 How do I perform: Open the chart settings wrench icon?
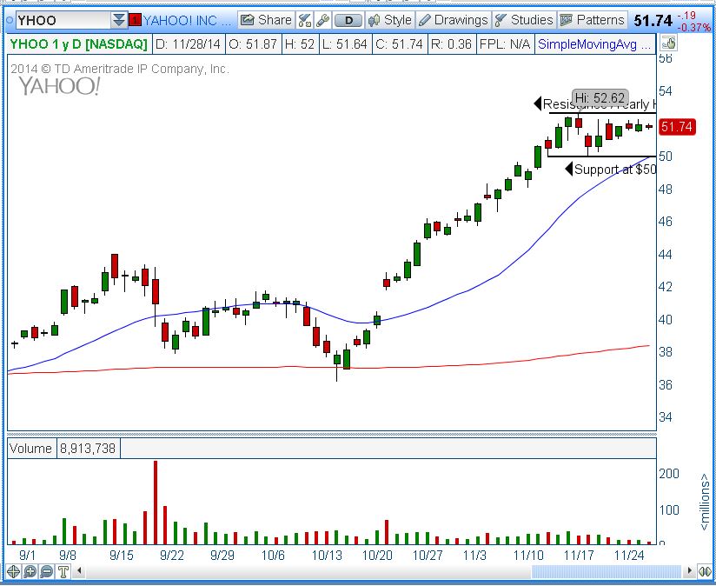(x=323, y=20)
